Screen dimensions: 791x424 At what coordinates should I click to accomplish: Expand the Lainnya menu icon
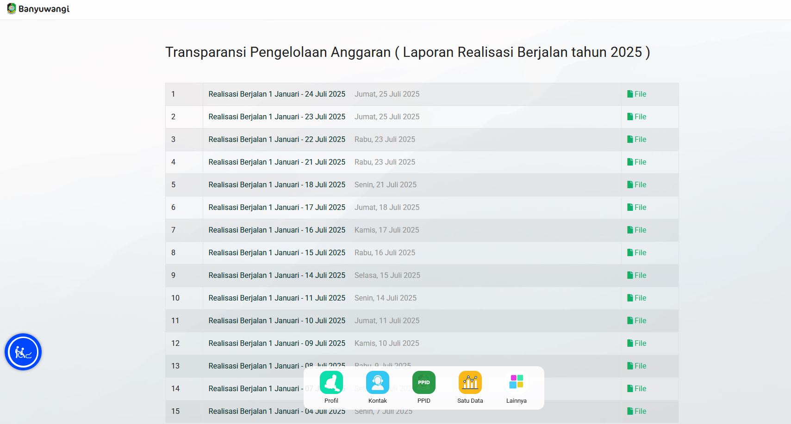pyautogui.click(x=517, y=382)
